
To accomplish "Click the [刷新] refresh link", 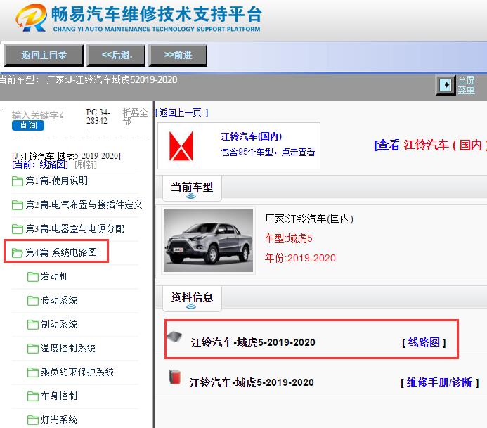I will tap(86, 164).
